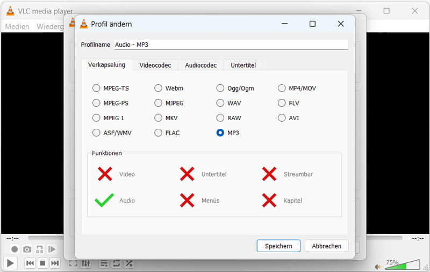The width and height of the screenshot is (430, 272).
Task: Click the red X beside Menüs
Action: coord(187,200)
